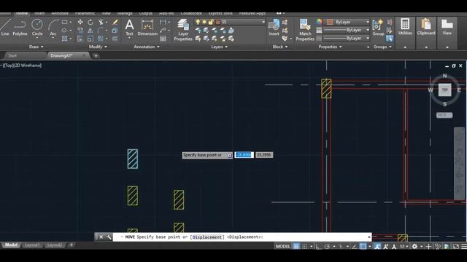Image resolution: width=467 pixels, height=262 pixels.
Task: Activate the Scale tool
Action: (90, 39)
